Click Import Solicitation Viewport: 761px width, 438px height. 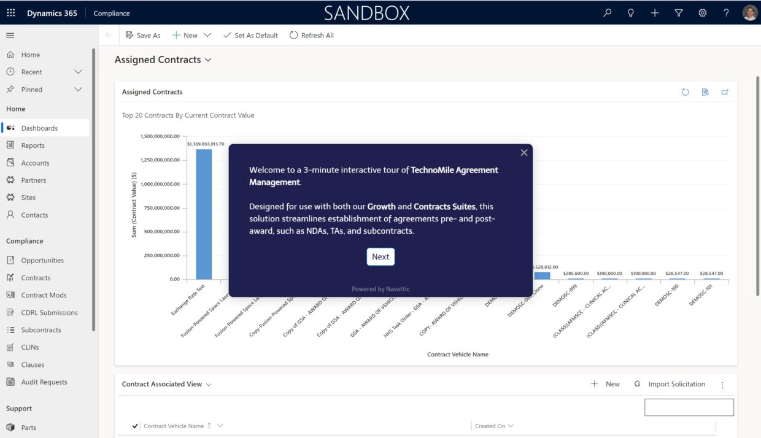670,384
